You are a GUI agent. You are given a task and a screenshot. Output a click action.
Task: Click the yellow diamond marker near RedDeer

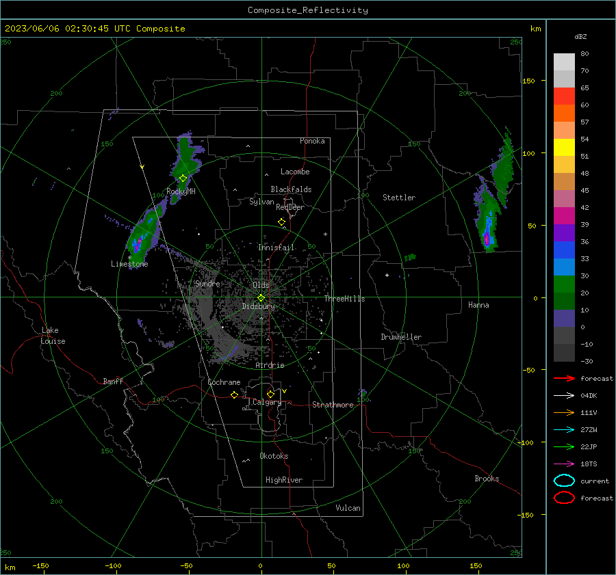(x=282, y=222)
